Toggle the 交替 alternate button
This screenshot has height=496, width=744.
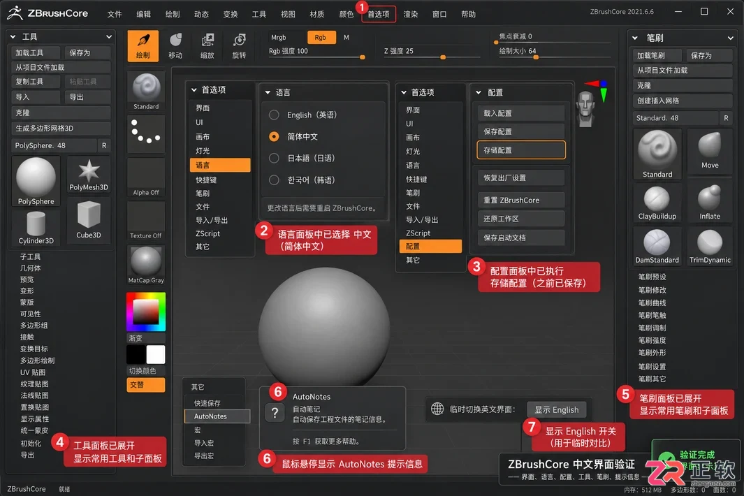click(x=146, y=385)
